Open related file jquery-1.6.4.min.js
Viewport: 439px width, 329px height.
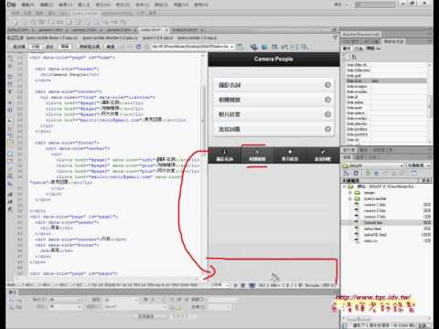[157, 37]
